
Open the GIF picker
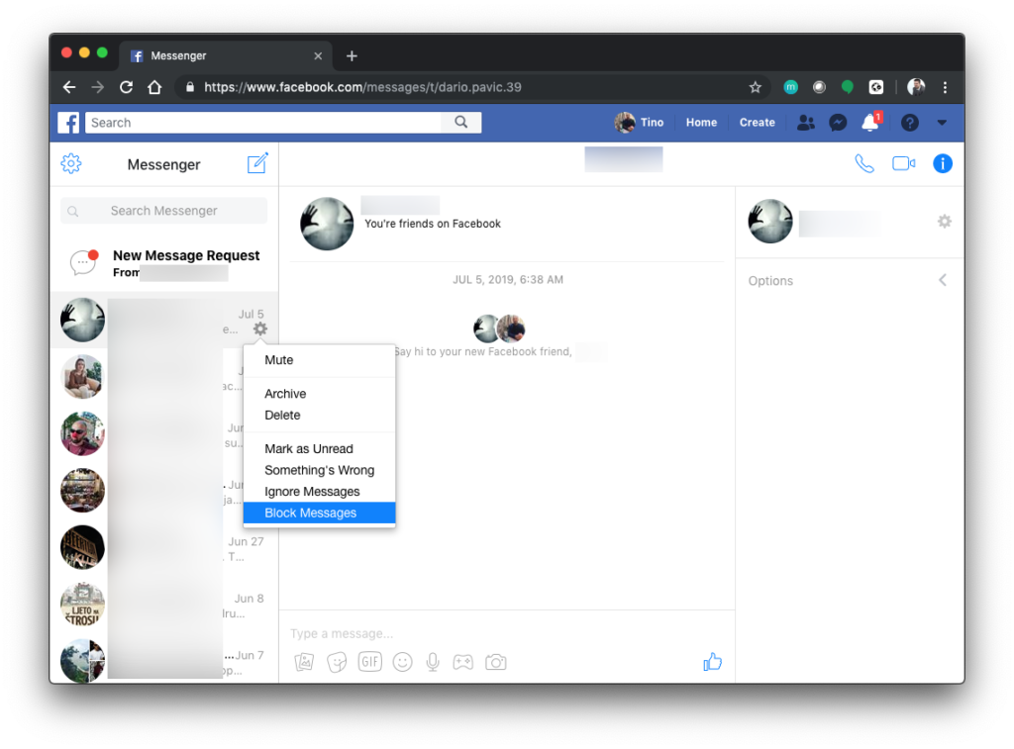(369, 662)
